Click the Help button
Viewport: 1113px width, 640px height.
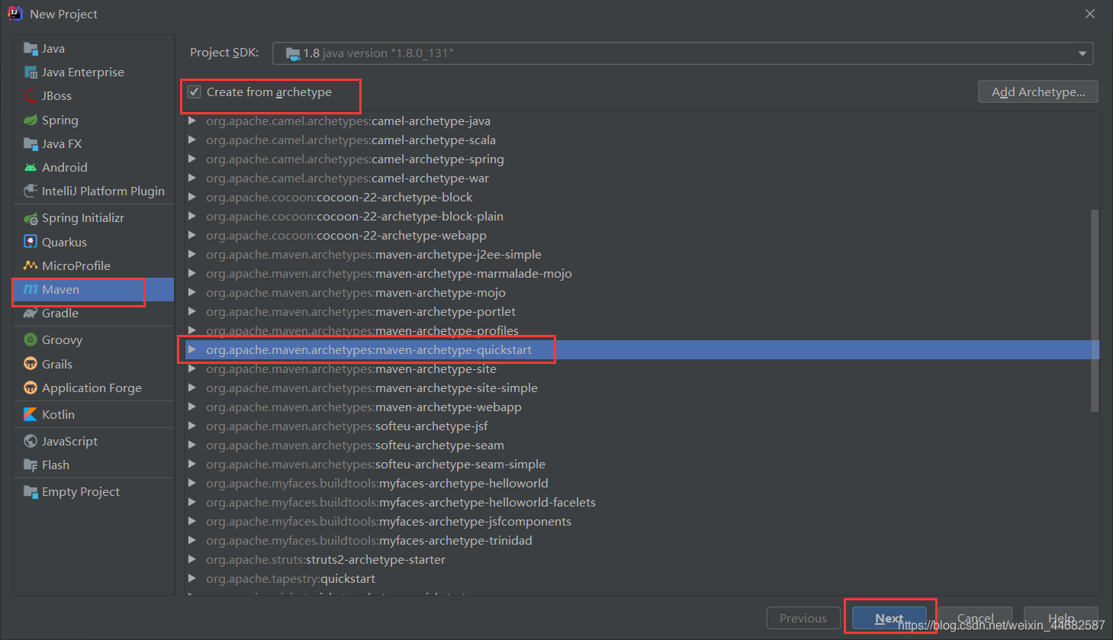coord(1060,618)
